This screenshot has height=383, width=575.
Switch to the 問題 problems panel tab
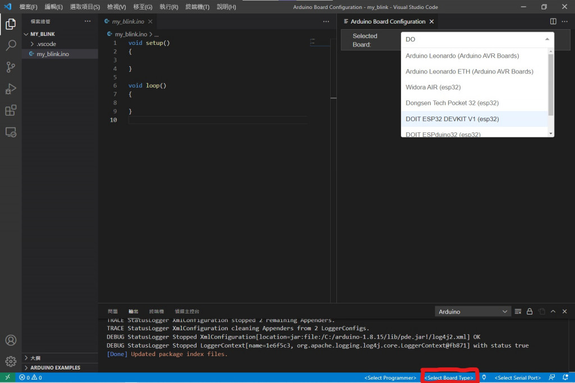point(112,312)
